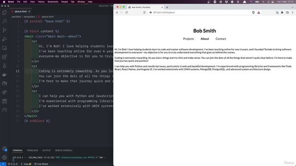Screen dimensions: 296x166
Task: Switch to the DEBUG CONSOLE panel tab
Action: point(64,150)
